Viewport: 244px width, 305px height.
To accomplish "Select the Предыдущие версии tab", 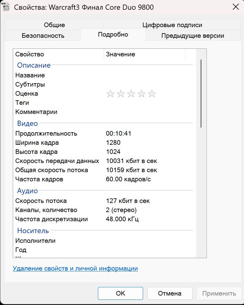I will pos(192,36).
